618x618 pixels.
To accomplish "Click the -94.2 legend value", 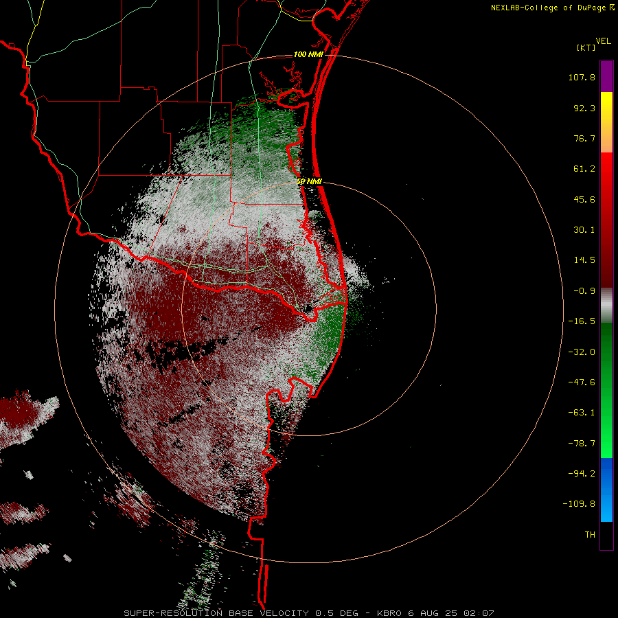I will pos(582,473).
